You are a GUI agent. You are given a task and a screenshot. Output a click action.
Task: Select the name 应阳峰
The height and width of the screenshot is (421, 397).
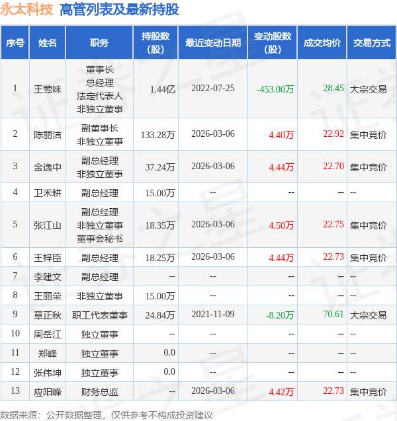(47, 392)
